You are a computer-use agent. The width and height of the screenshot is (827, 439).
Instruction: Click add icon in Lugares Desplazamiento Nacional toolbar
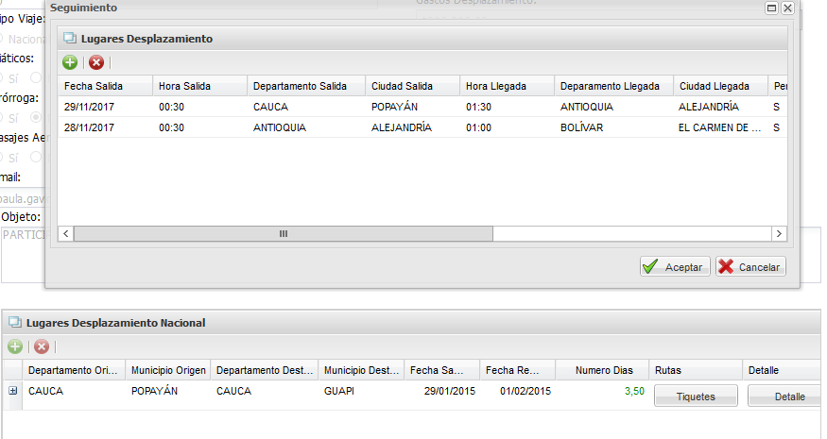pyautogui.click(x=15, y=346)
